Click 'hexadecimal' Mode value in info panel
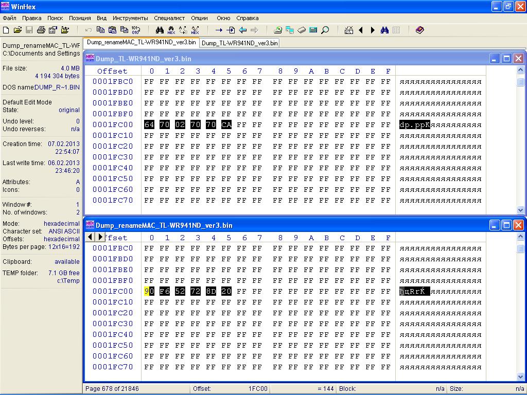Viewport: 527px width, 395px height. click(x=62, y=223)
